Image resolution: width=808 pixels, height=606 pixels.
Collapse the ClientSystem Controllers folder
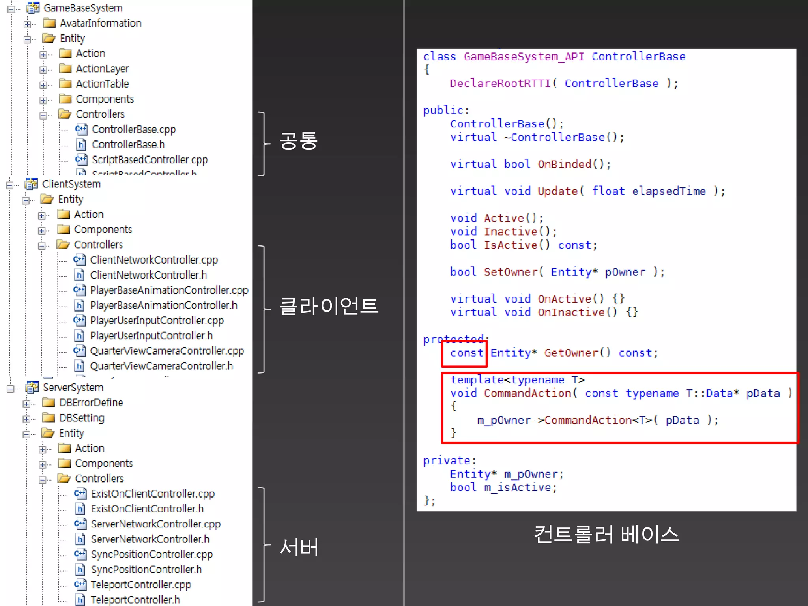[x=42, y=246]
